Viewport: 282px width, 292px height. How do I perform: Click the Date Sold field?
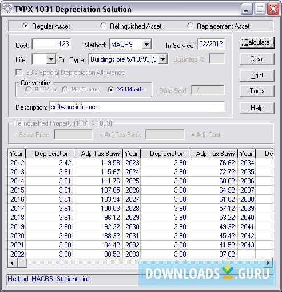208,90
